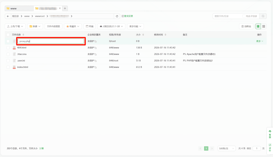Go to wwwroot in breadcrumb path
Image resolution: width=273 pixels, height=157 pixels.
tap(40, 16)
